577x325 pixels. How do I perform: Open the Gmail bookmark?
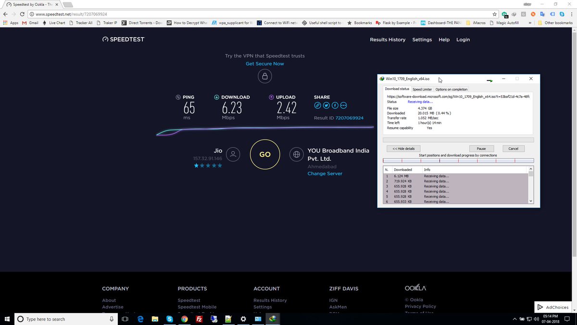(30, 23)
